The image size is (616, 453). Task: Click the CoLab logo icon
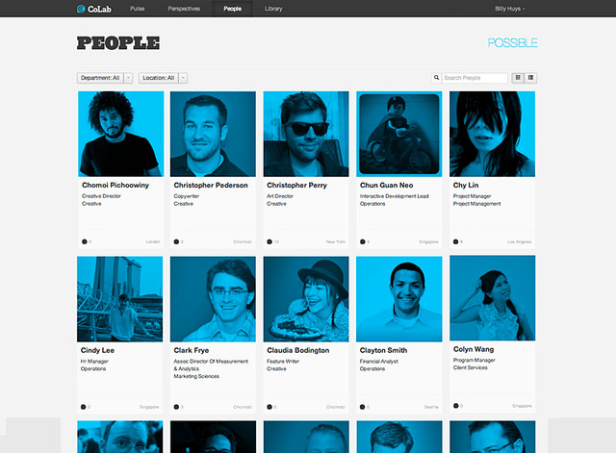click(x=81, y=9)
